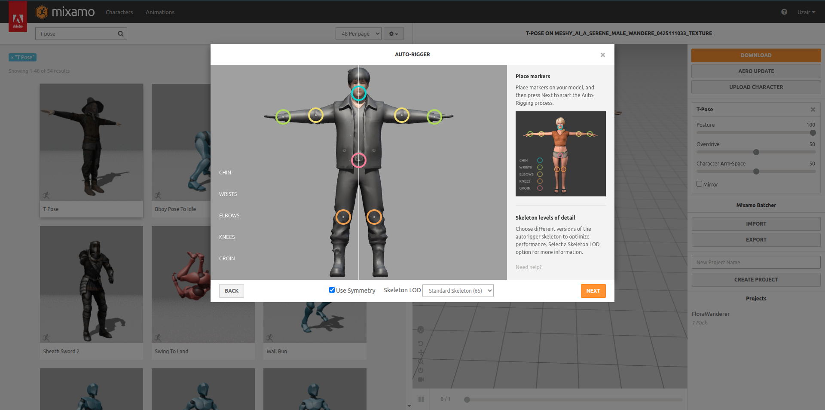This screenshot has height=410, width=825.
Task: Open the gear settings dropdown near the page selector
Action: coord(393,33)
